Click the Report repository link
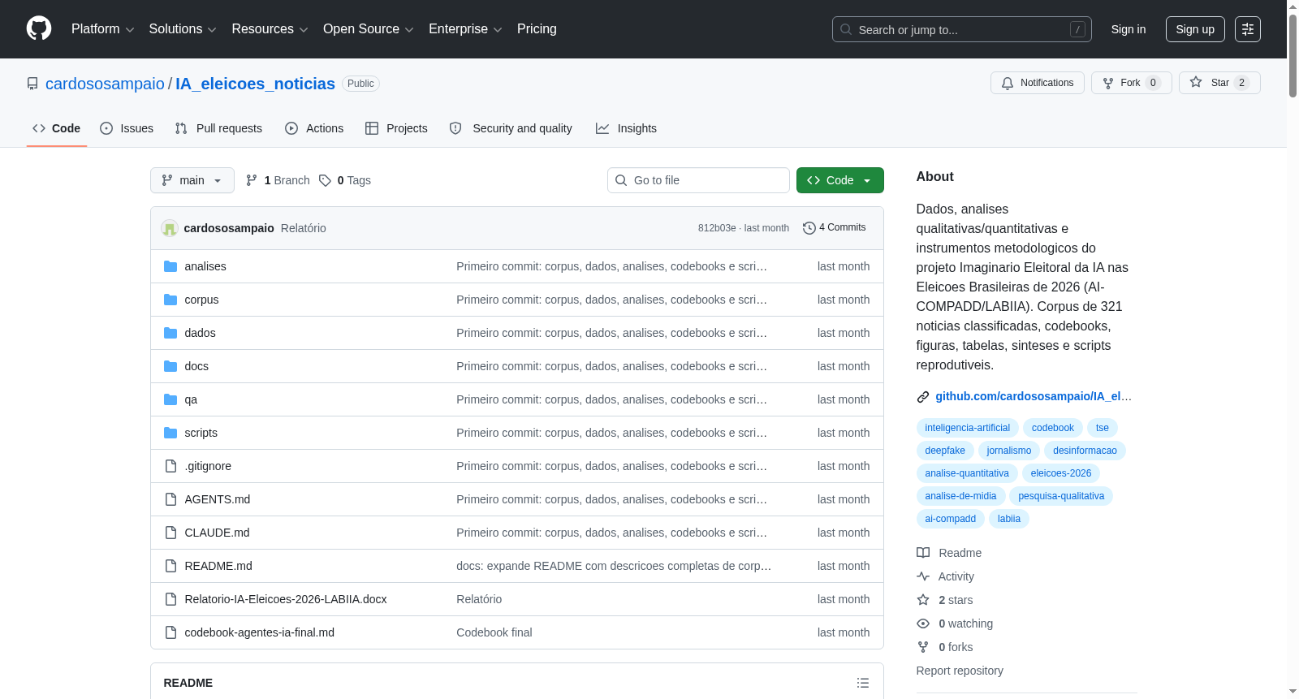This screenshot has height=699, width=1299. [x=960, y=671]
